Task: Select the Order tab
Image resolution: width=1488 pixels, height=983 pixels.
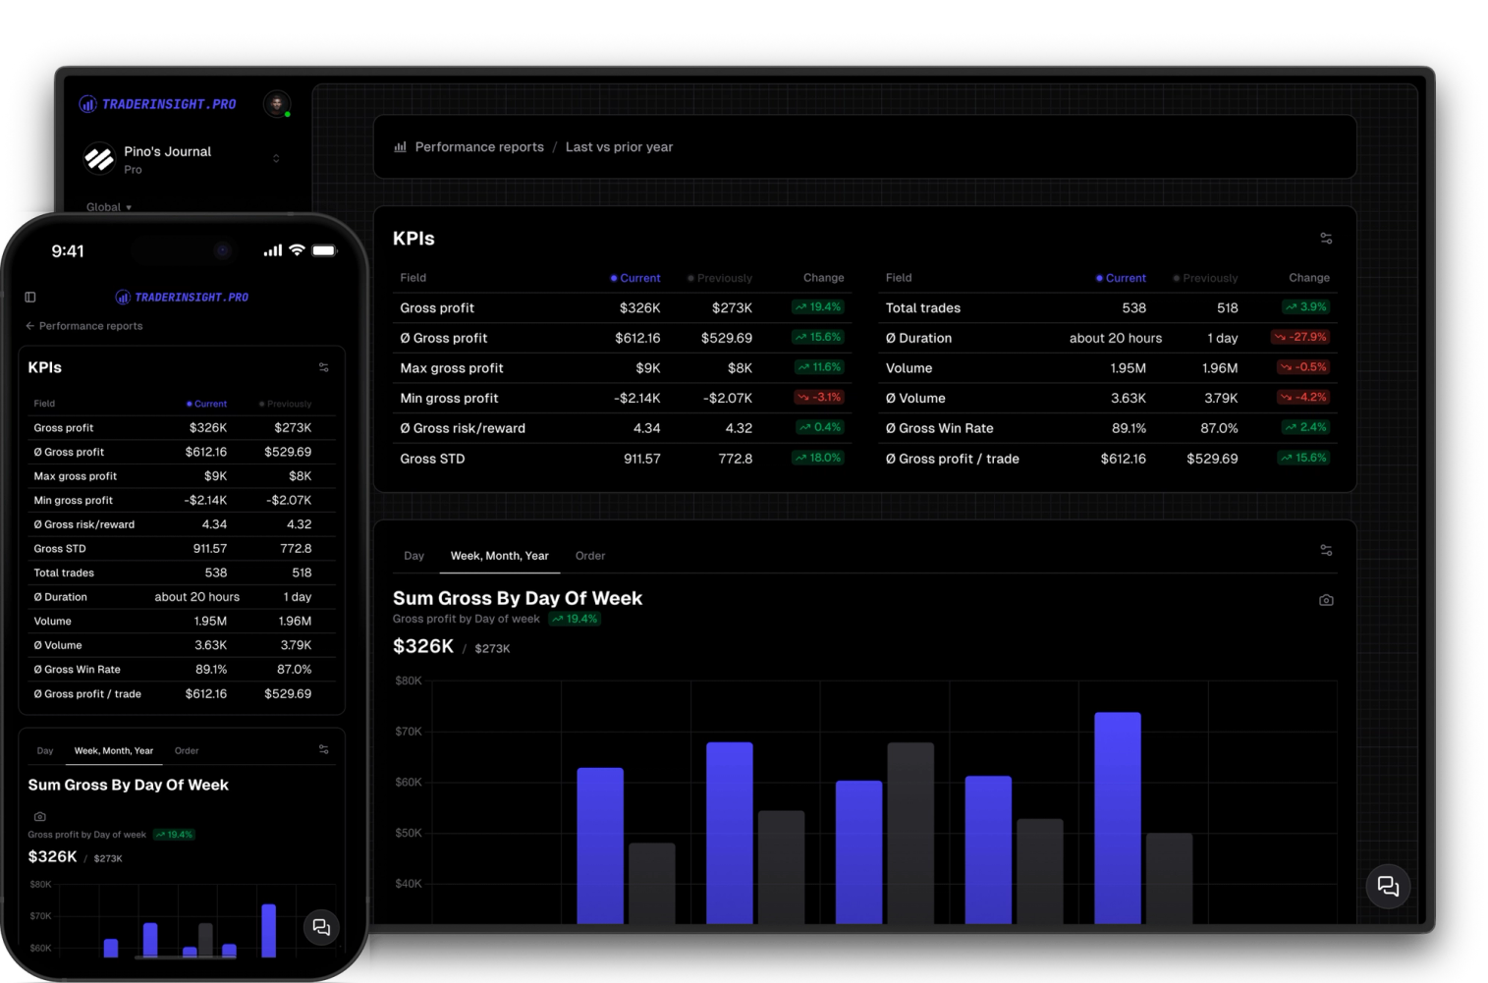Action: (x=589, y=555)
